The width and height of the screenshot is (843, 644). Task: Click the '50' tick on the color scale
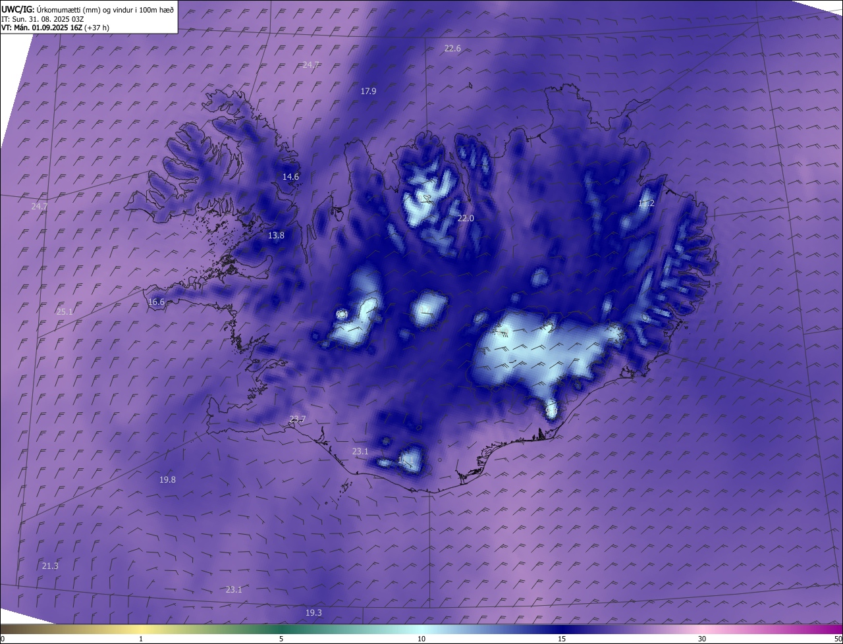click(x=838, y=639)
